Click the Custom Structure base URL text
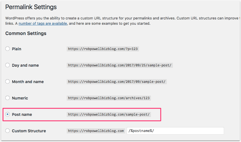 (x=96, y=131)
